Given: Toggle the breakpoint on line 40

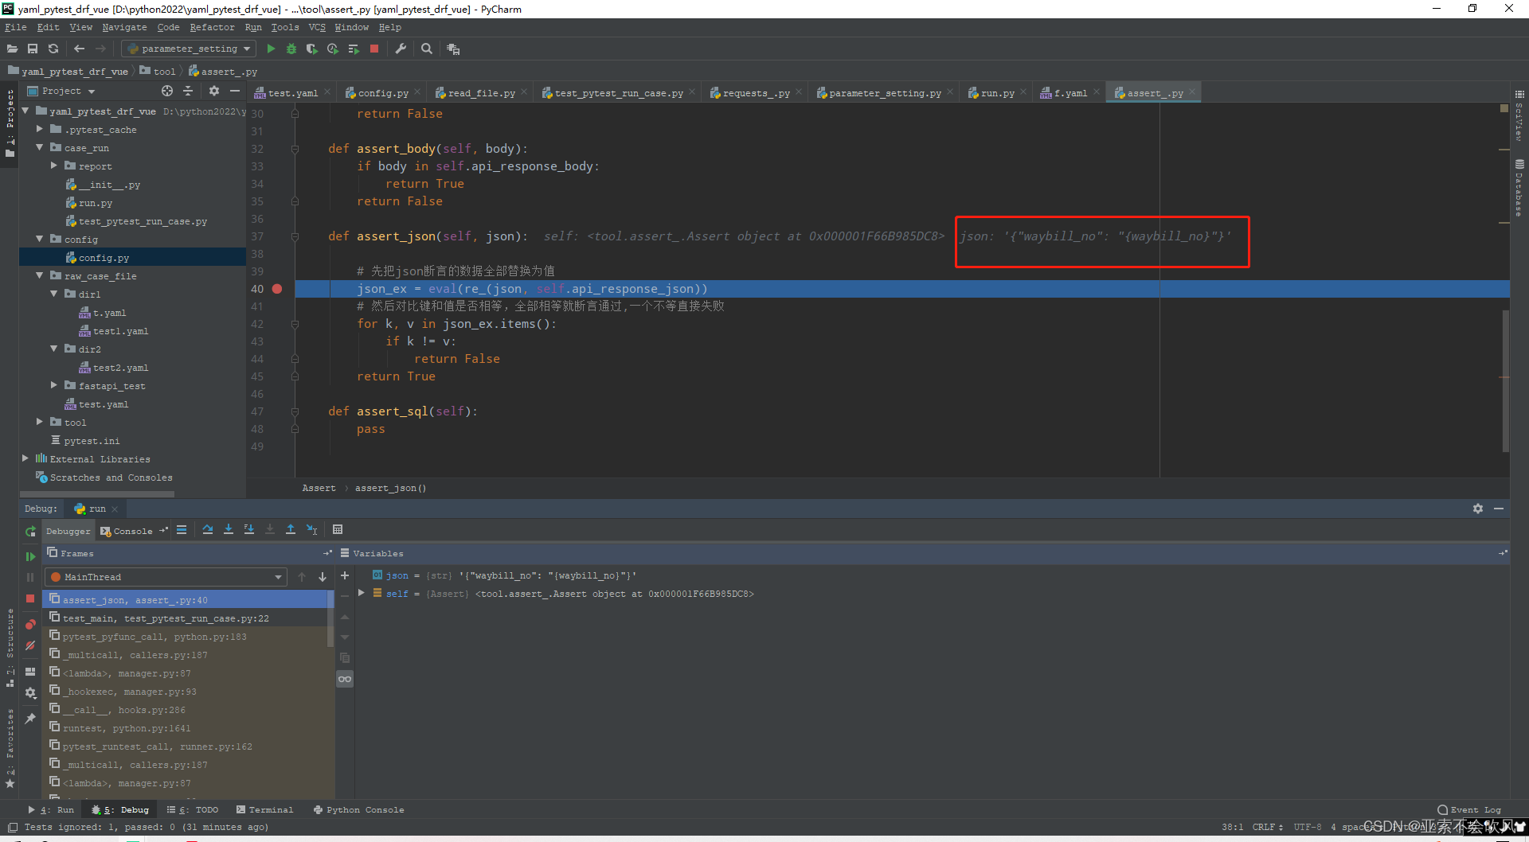Looking at the screenshot, I should pos(277,289).
